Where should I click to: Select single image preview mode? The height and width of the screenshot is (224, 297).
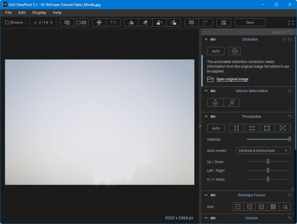(x=67, y=23)
